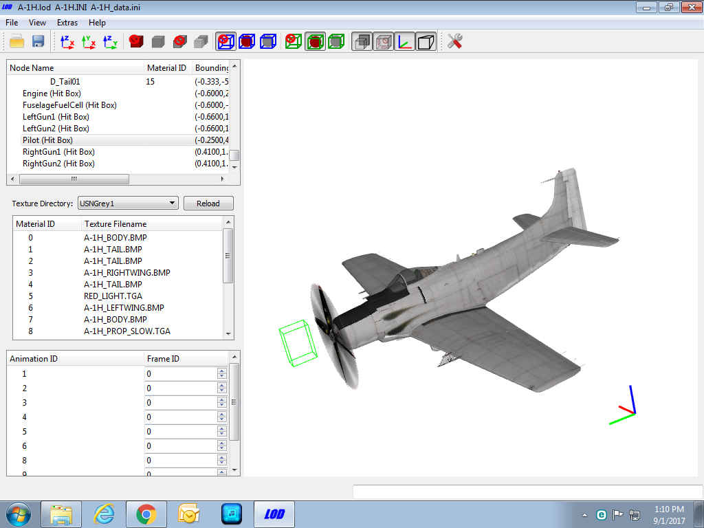Toggle the gray overlapping cubes display button
The height and width of the screenshot is (528, 704).
(x=362, y=42)
